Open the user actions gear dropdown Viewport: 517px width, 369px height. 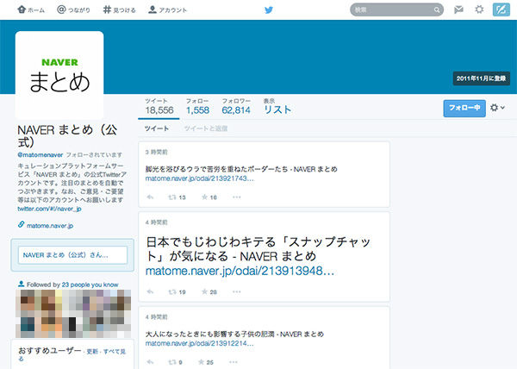[x=497, y=108]
